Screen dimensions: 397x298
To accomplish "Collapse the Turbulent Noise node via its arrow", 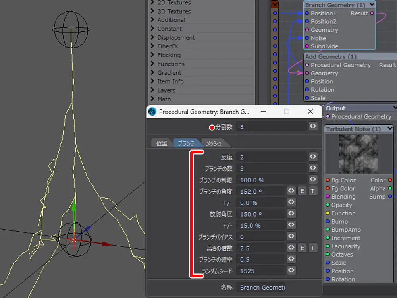I will 389,129.
